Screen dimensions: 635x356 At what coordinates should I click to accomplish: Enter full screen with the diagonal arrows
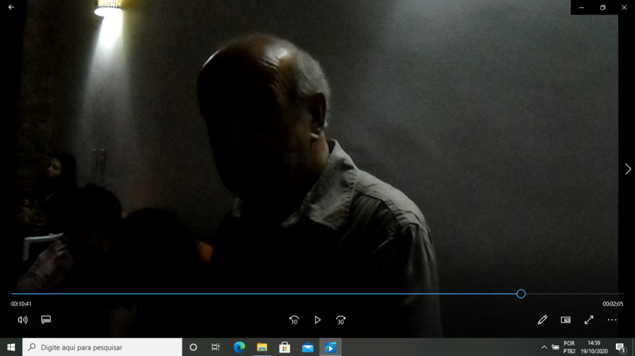(589, 320)
